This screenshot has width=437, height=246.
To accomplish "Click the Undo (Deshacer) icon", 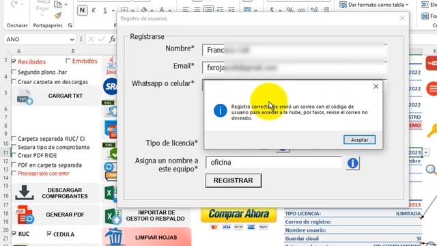I will 14,5.
